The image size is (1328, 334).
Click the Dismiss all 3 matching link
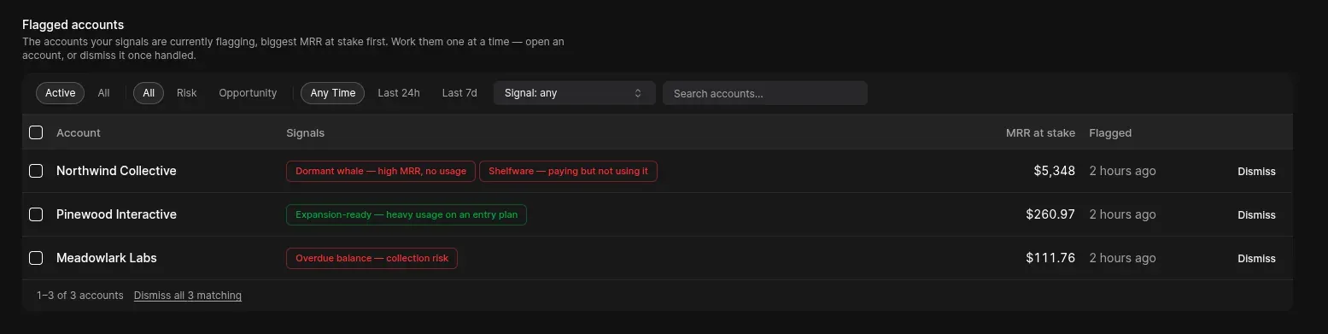(188, 296)
